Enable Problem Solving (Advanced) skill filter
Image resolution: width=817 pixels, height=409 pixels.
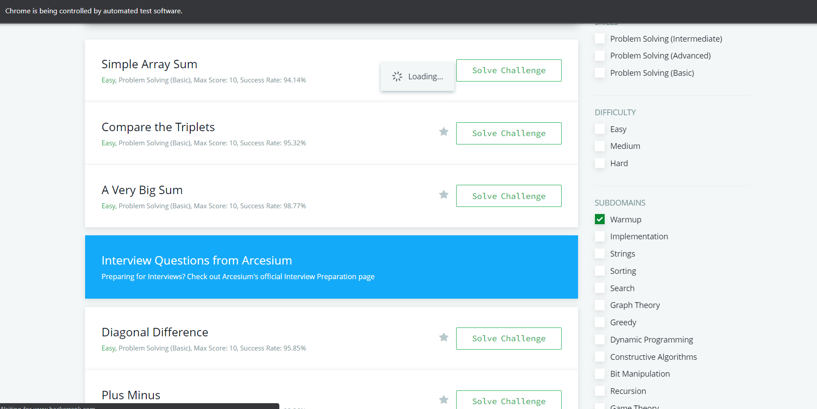point(599,55)
